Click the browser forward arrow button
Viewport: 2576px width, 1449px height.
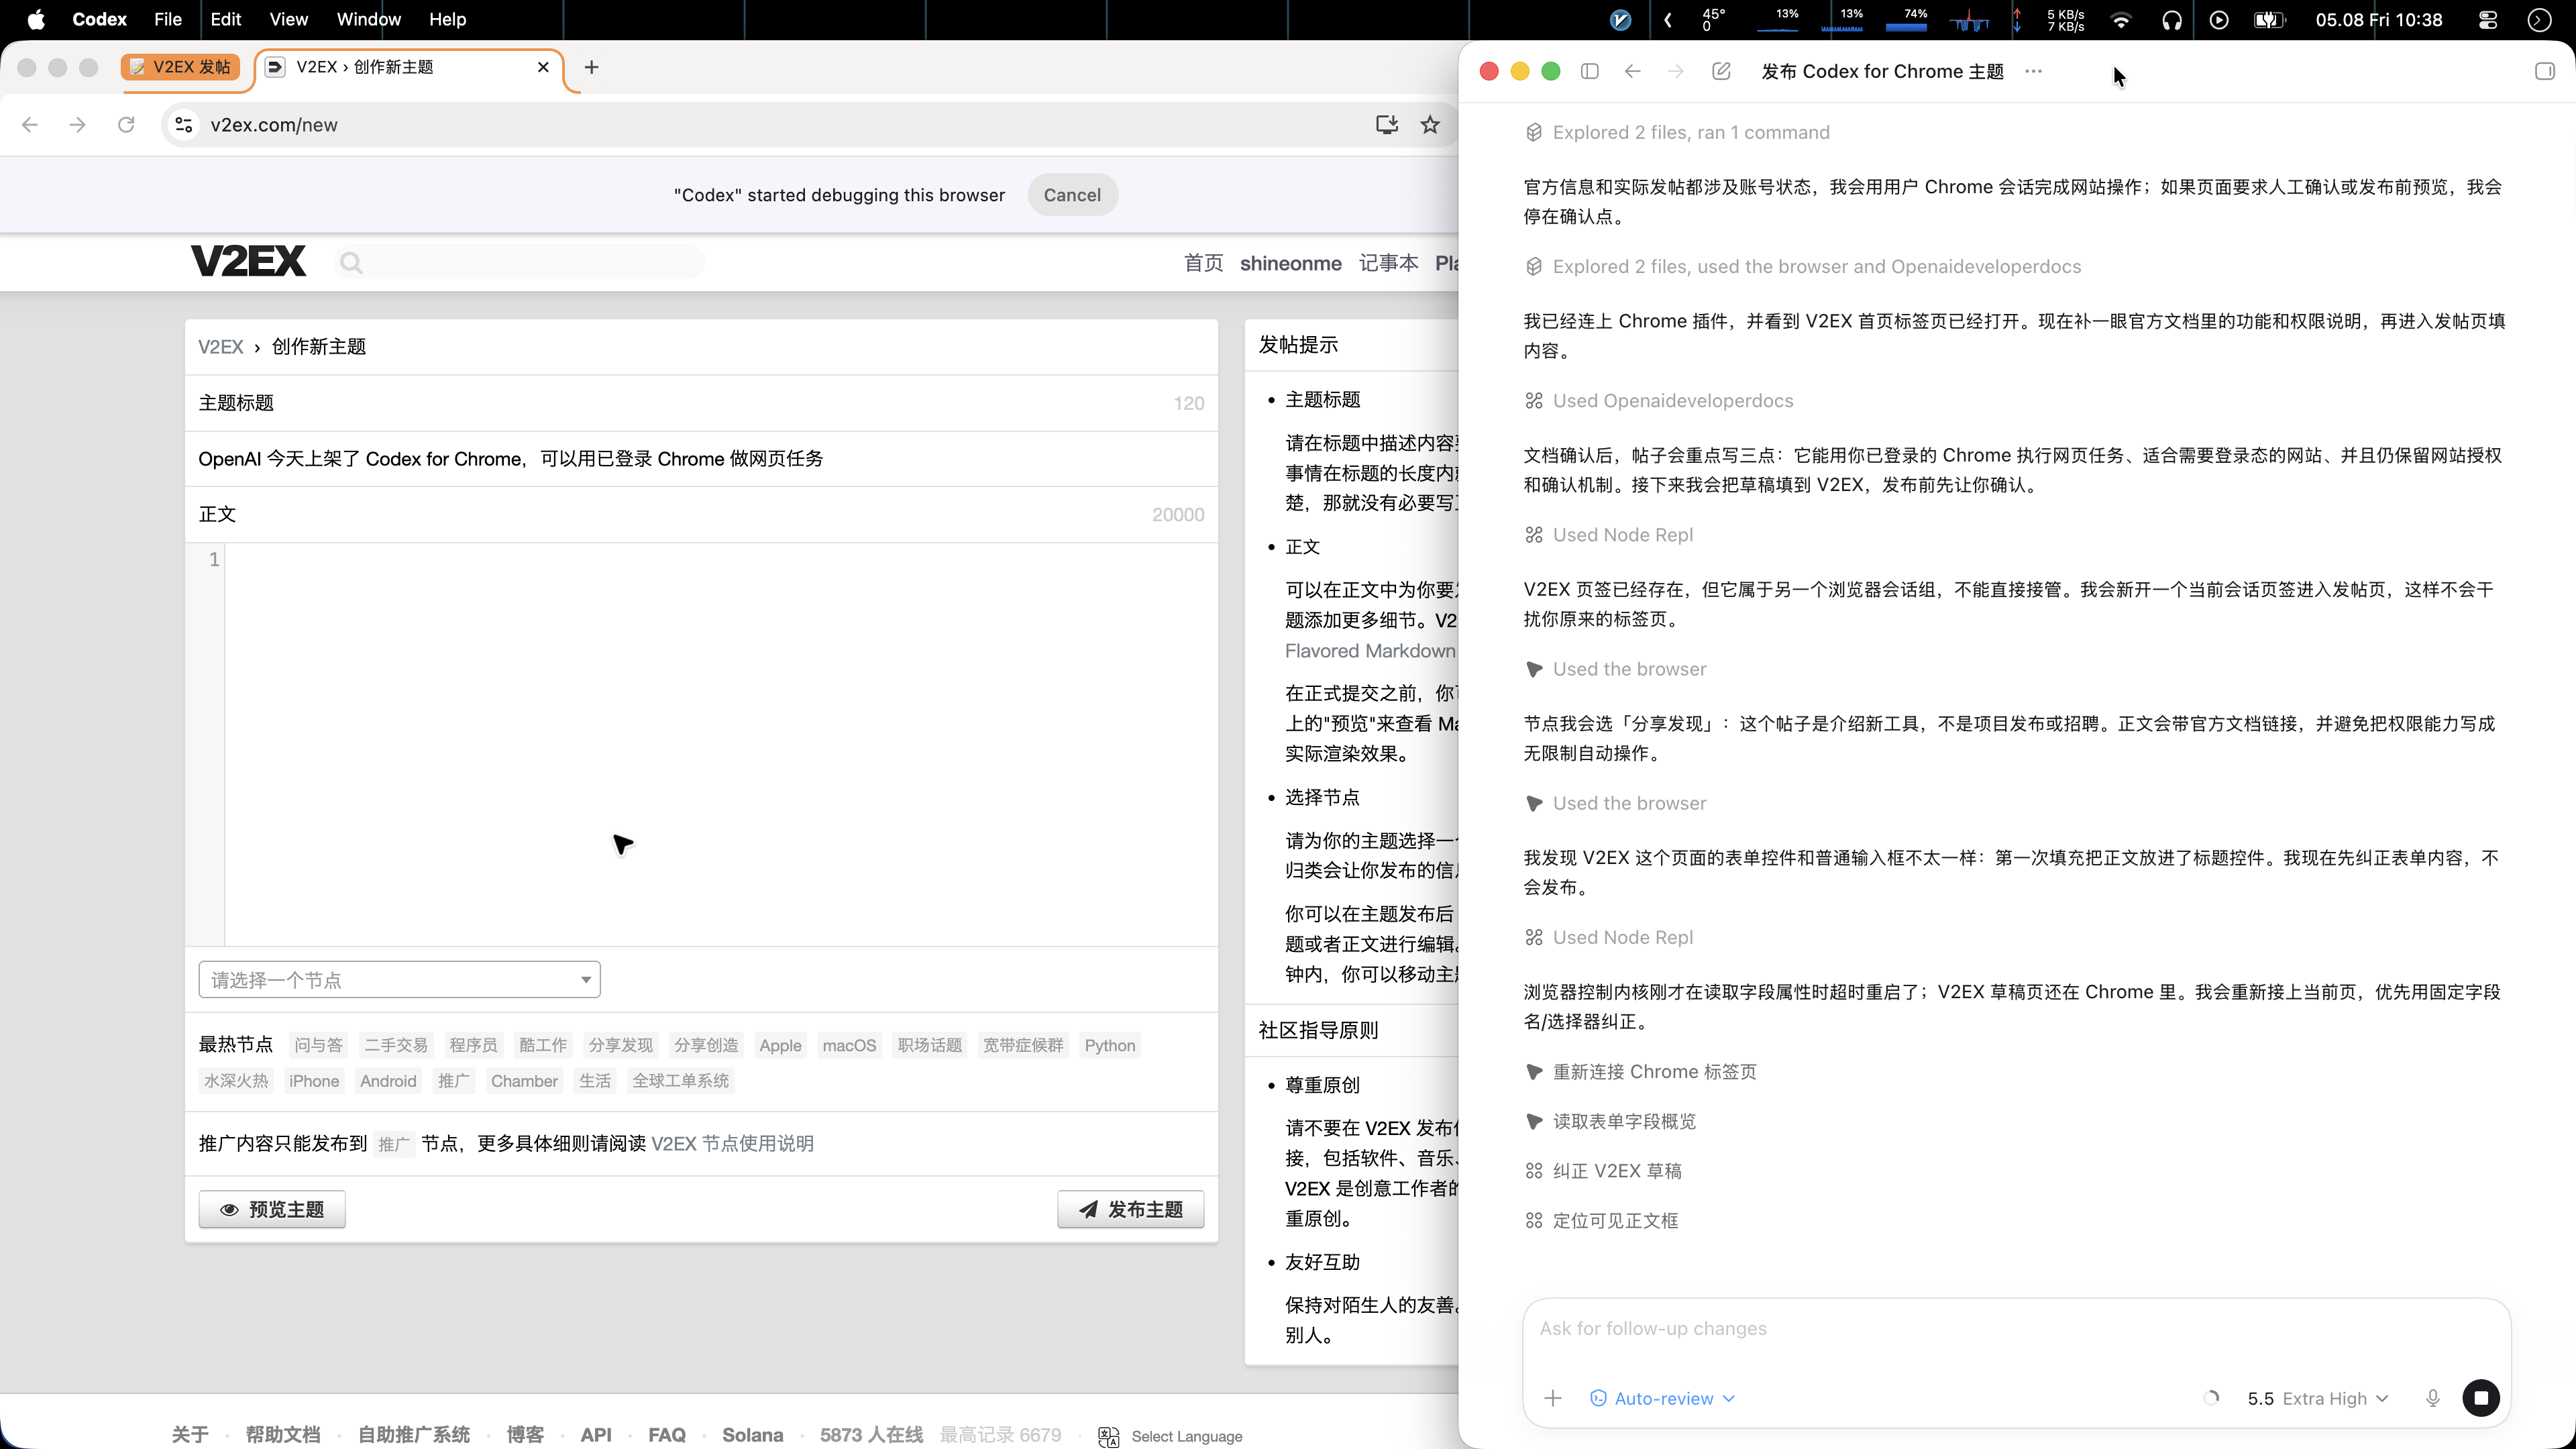click(78, 125)
